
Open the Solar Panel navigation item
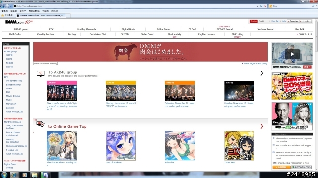click(147, 34)
